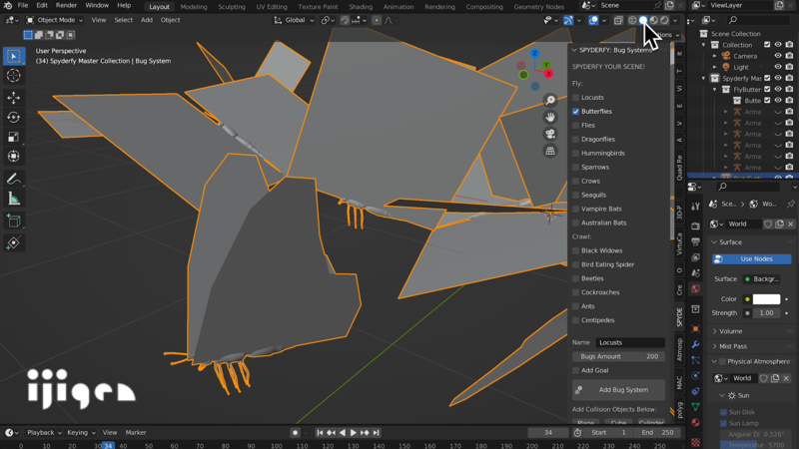This screenshot has width=799, height=449.
Task: Select the Select Box tool
Action: tap(14, 56)
